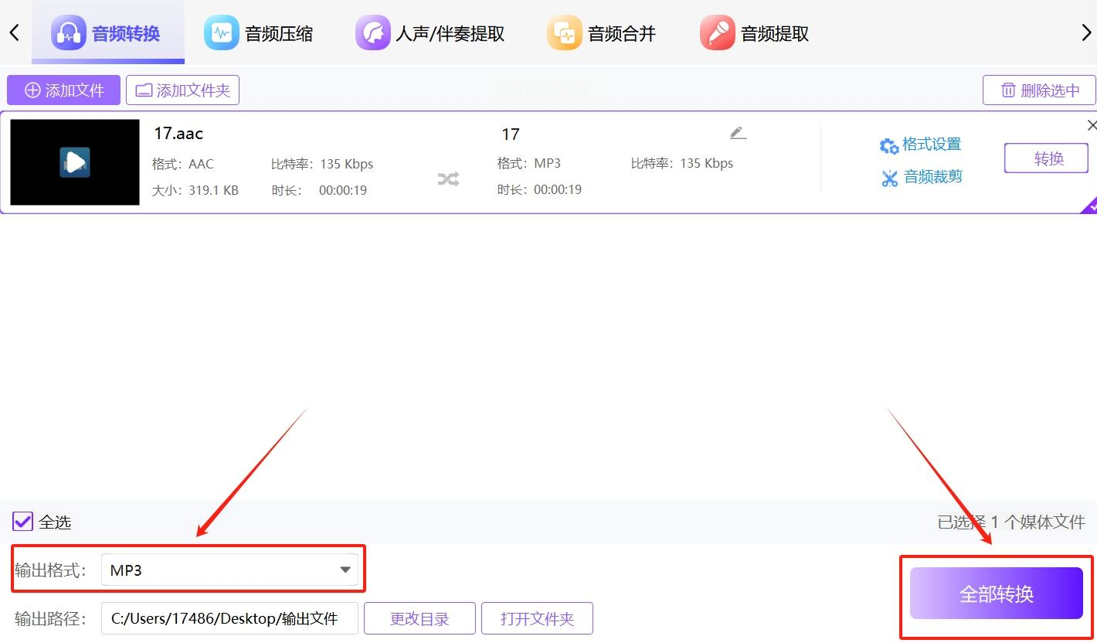Image resolution: width=1097 pixels, height=643 pixels.
Task: Click the pencil rename icon beside 17
Action: (738, 133)
